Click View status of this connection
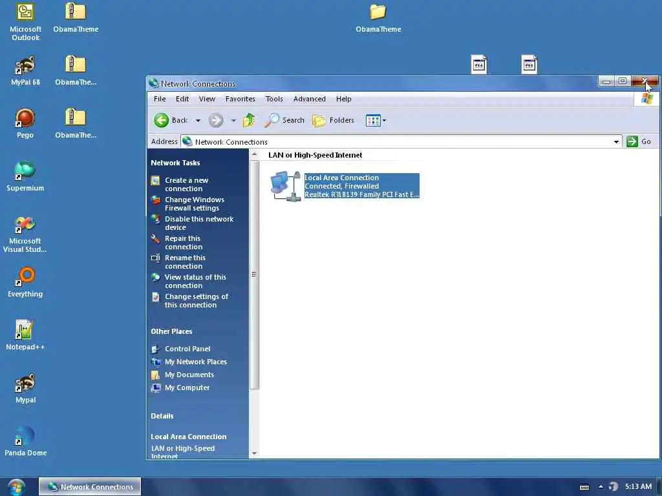Screen dimensions: 662x496 click(195, 282)
